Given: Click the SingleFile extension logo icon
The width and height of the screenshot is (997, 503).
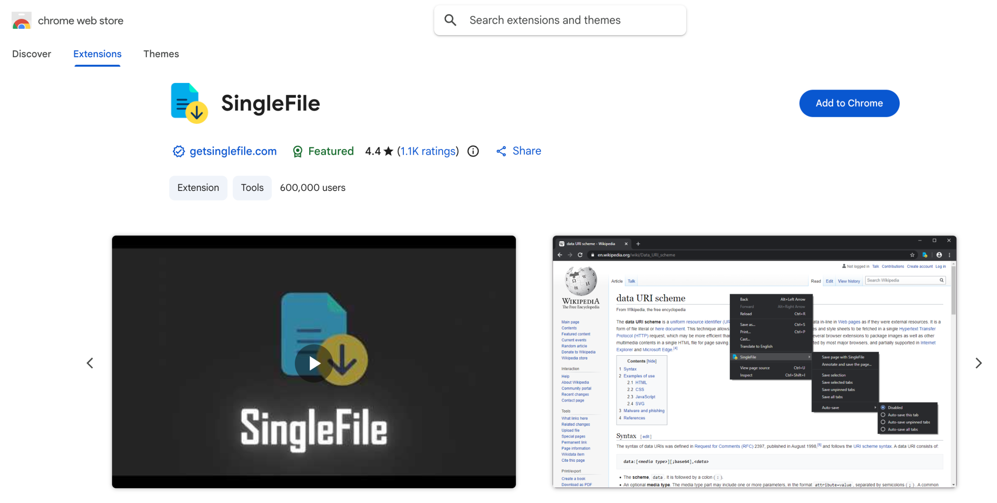Looking at the screenshot, I should pos(189,103).
